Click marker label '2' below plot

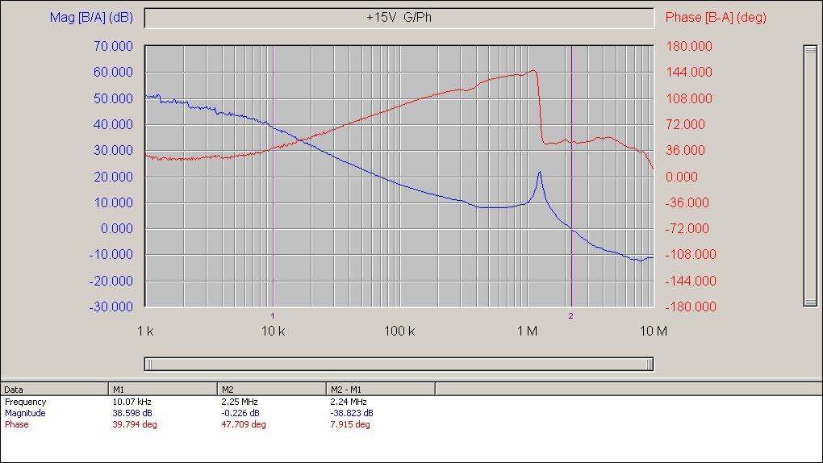tap(570, 316)
